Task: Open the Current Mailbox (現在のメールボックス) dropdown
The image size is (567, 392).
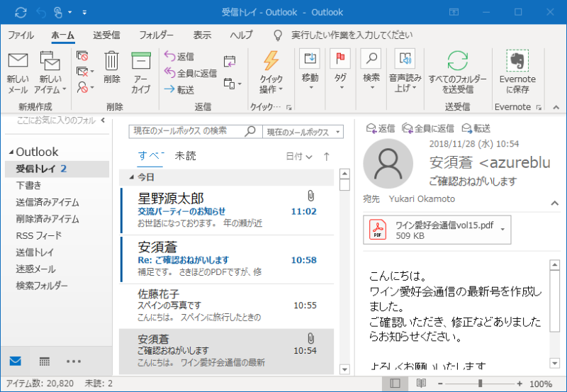Action: pos(303,132)
